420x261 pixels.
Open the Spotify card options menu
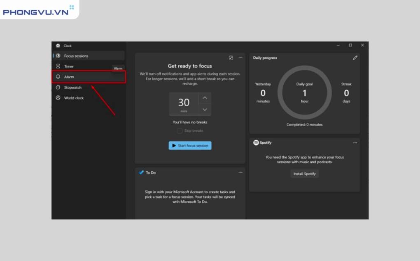(x=355, y=142)
